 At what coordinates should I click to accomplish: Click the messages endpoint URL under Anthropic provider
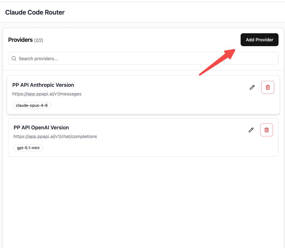(x=47, y=94)
